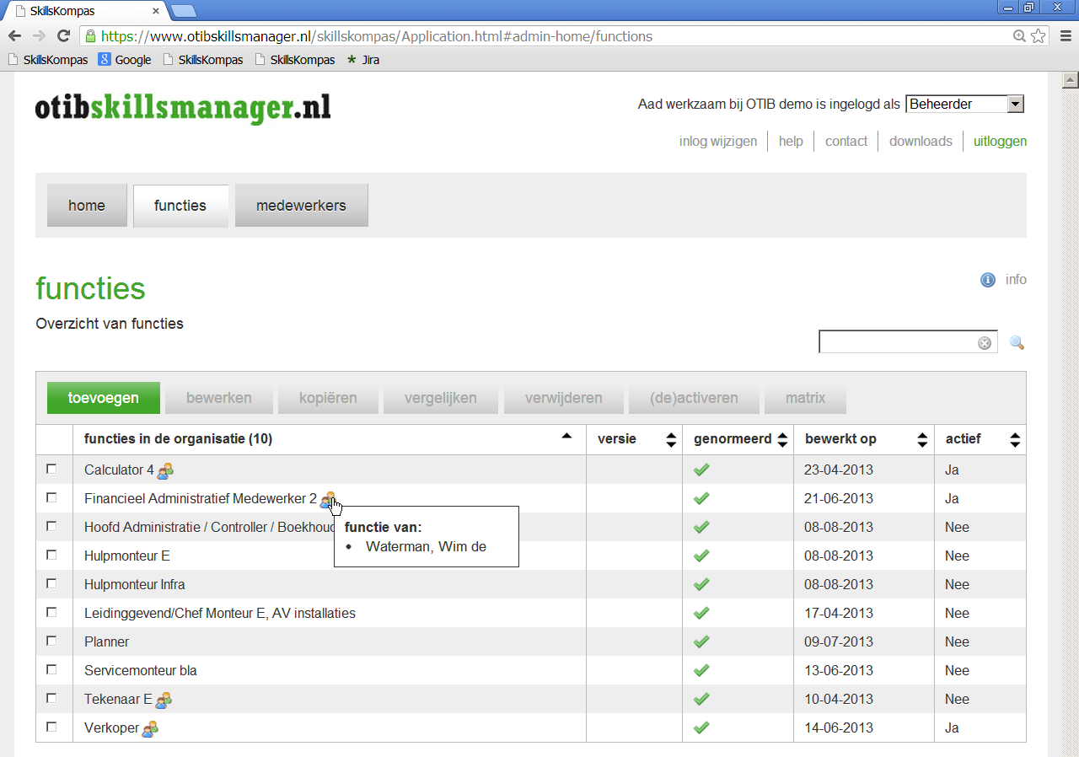Click the info link text

coord(1016,280)
